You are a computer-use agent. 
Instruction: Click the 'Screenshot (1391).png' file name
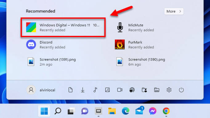point(58,59)
